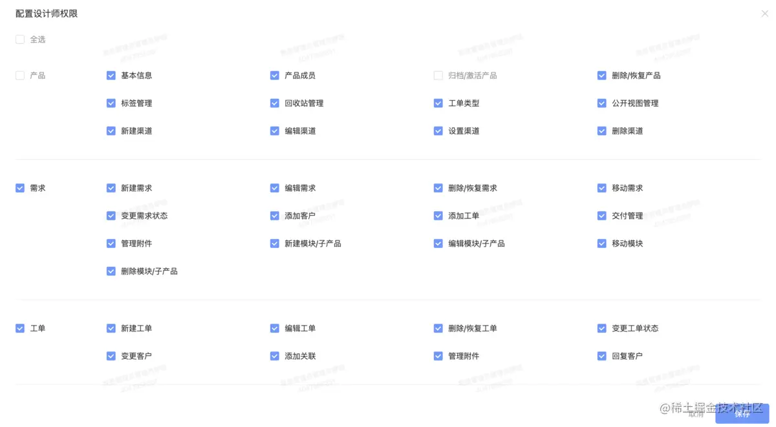Screen dimensions: 776x427
Task: Toggle the 删除/恢复产品 checkbox
Action: (x=602, y=76)
